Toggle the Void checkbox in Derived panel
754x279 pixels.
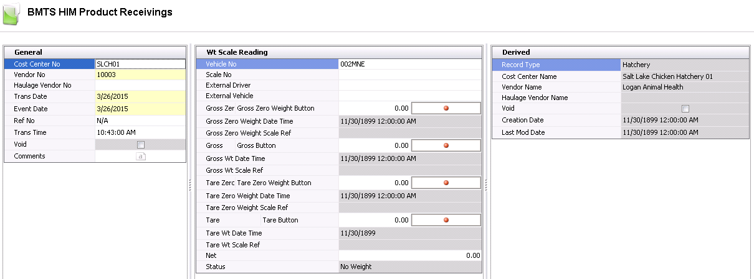coord(685,109)
